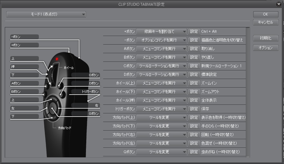This screenshot has height=164, width=284.
Task: Click the red LED on the device image
Action: coord(57,59)
